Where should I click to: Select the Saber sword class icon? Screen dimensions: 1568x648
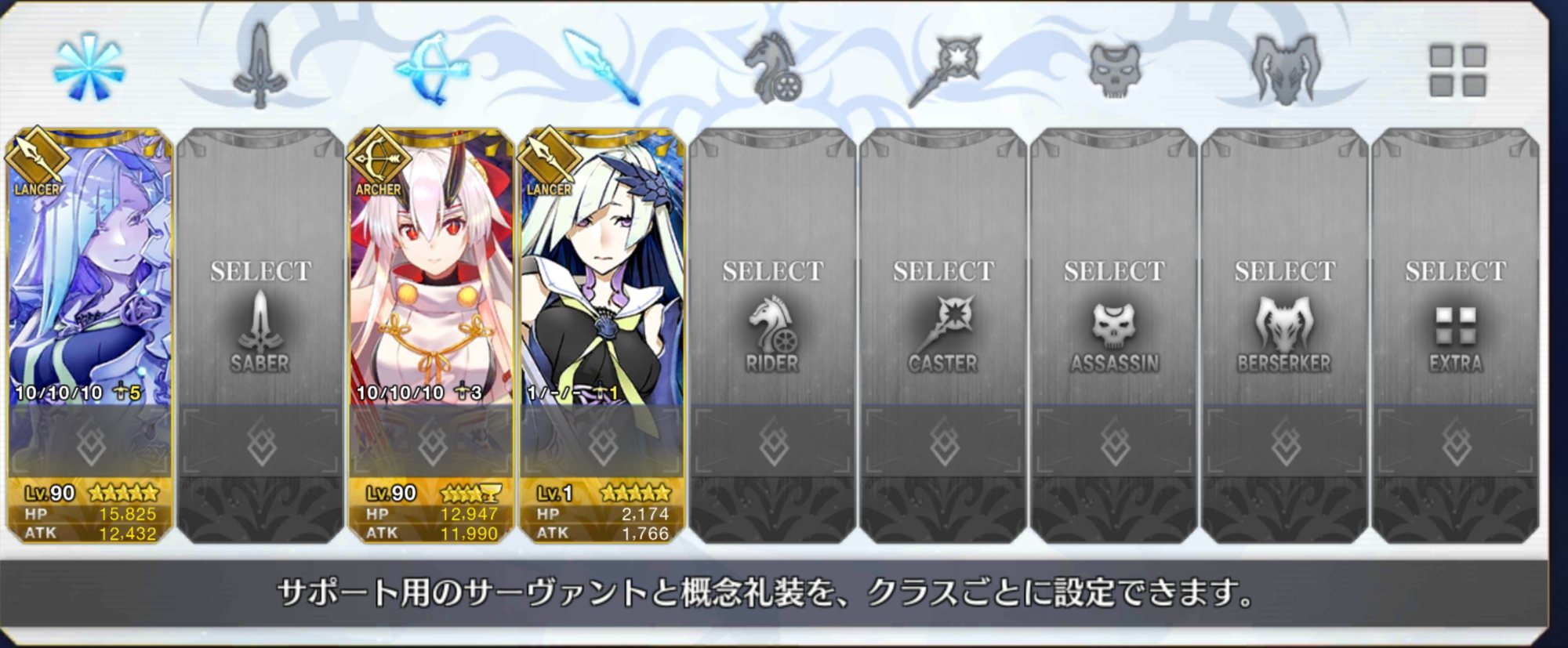260,67
